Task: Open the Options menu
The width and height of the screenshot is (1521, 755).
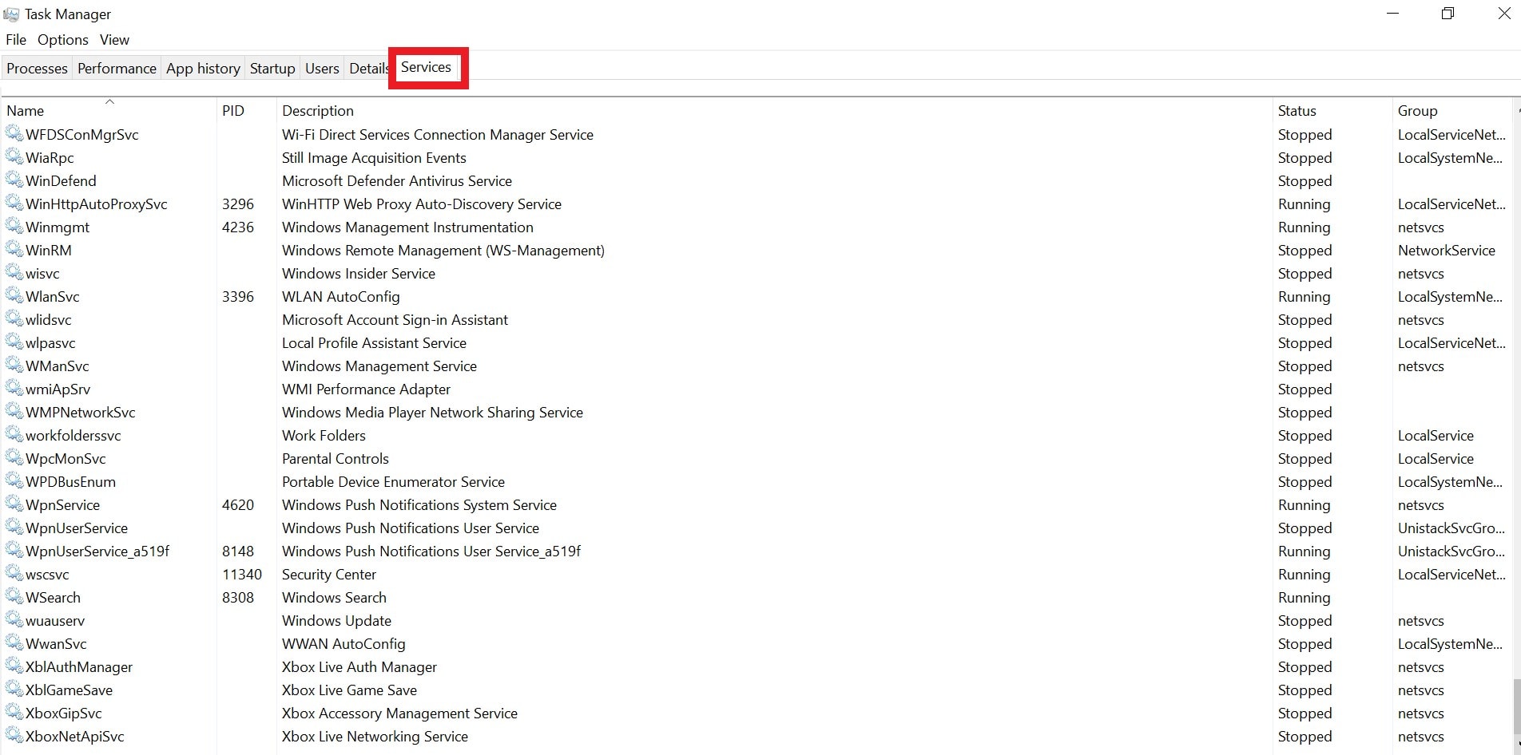Action: [x=63, y=40]
